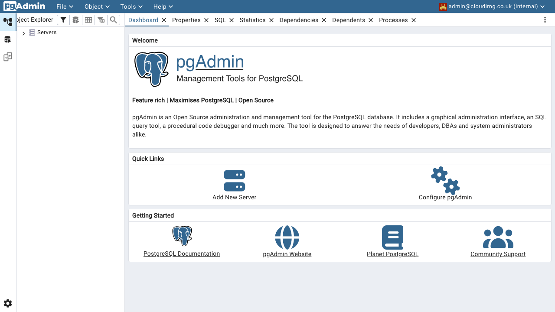
Task: Click the PostgreSQL Documentation elephant icon
Action: pyautogui.click(x=182, y=236)
